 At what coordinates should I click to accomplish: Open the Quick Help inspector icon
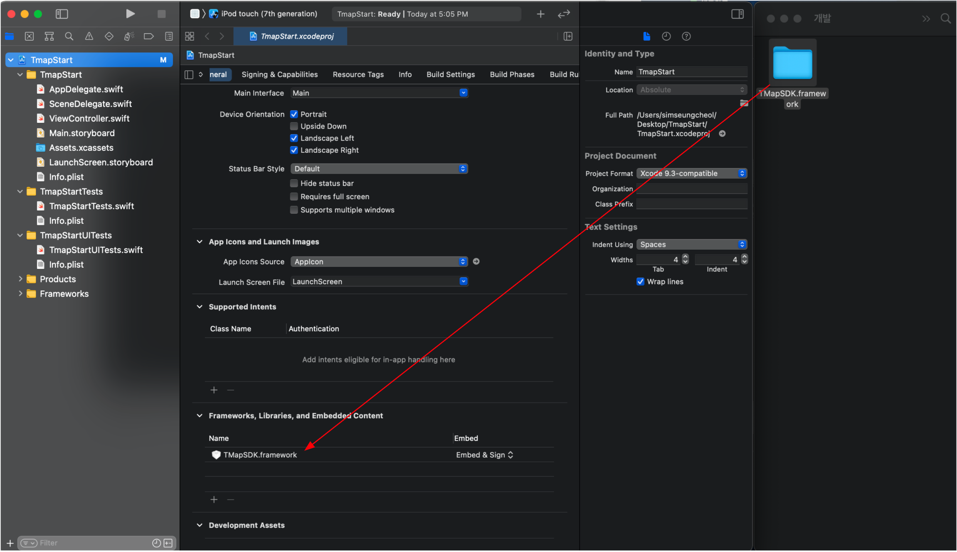pos(686,37)
